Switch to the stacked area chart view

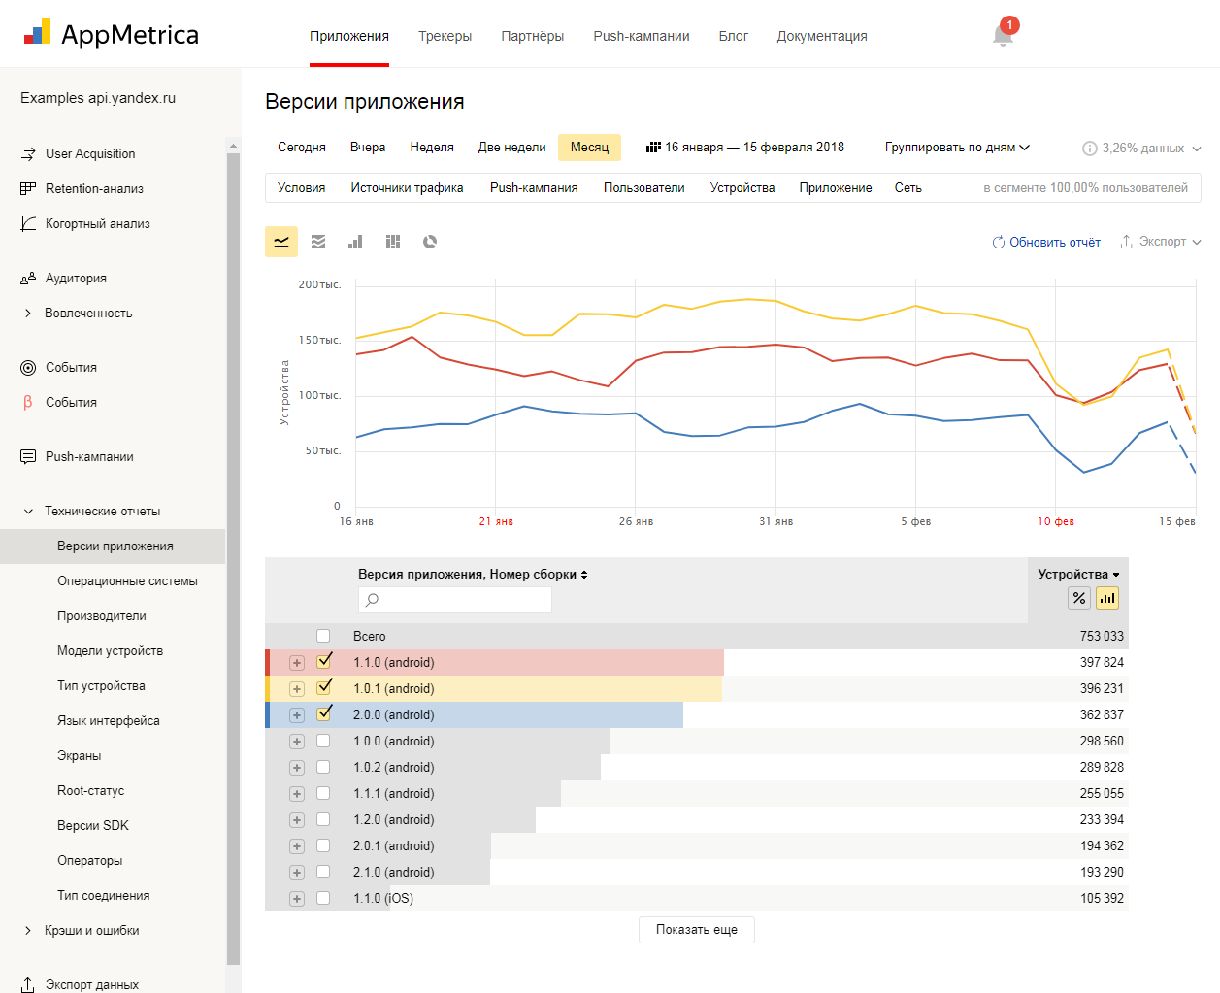[x=318, y=242]
